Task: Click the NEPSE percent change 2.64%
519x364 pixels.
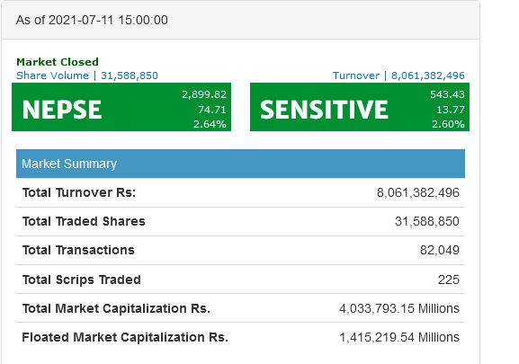Action: [210, 124]
